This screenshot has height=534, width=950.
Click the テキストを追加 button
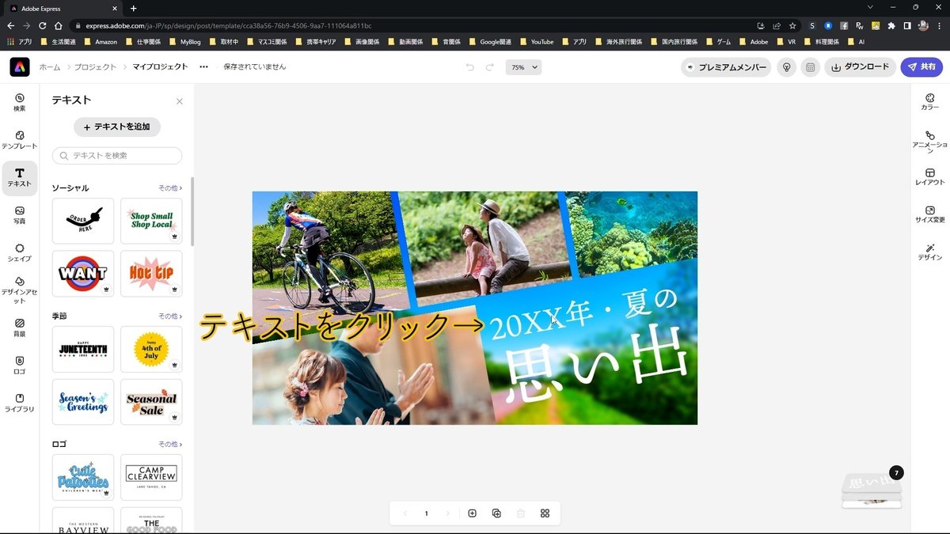[x=117, y=127]
